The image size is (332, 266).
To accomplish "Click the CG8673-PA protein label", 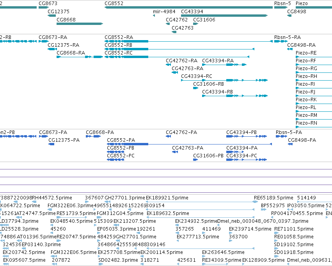I will pos(53,132).
